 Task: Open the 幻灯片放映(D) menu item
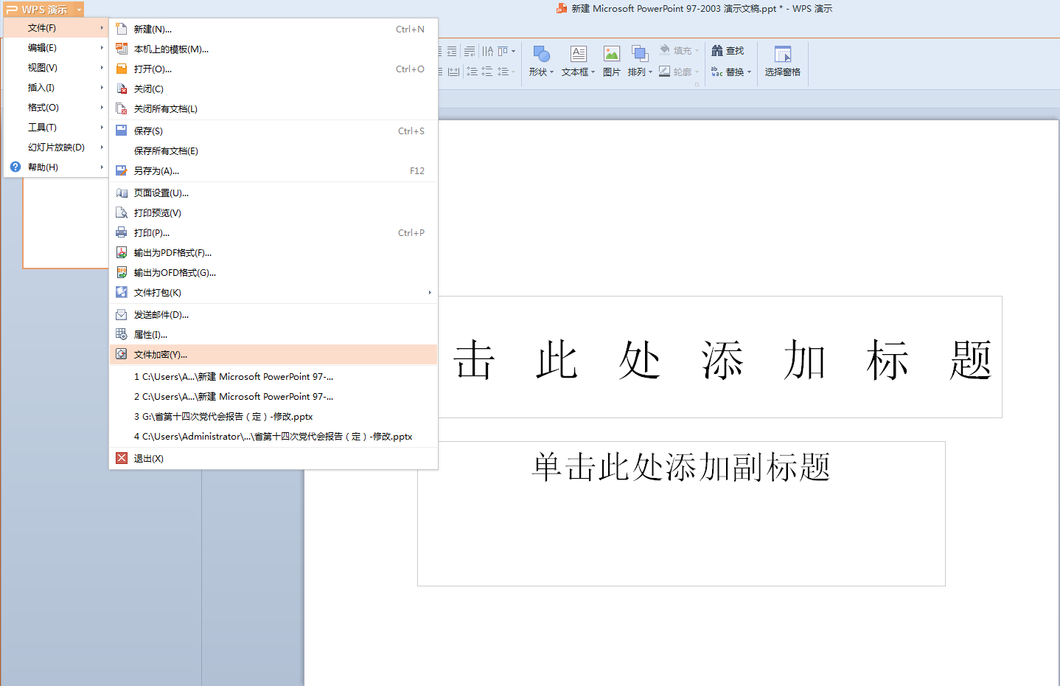[56, 147]
